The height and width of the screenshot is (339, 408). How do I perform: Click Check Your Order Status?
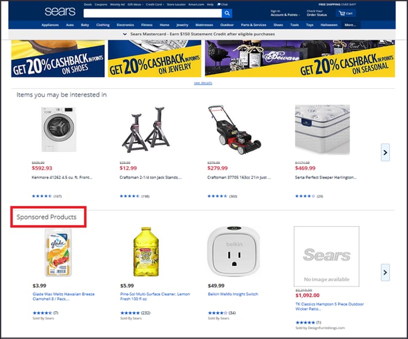click(x=317, y=13)
